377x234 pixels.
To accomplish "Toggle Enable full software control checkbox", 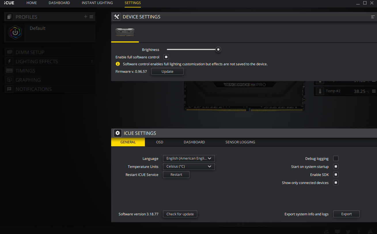I will [166, 57].
